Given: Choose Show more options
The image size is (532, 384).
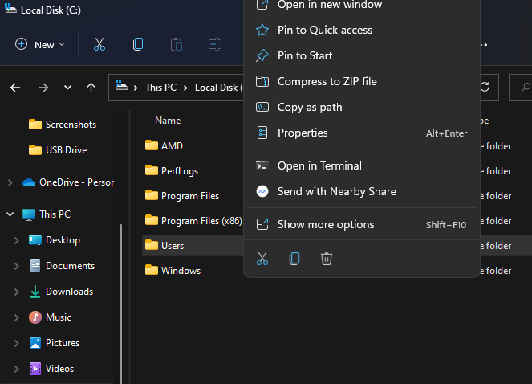Looking at the screenshot, I should (362, 224).
